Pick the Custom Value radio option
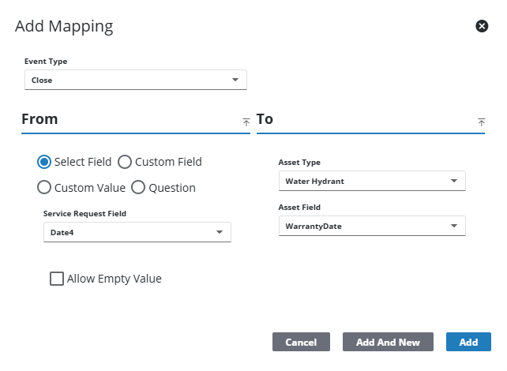This screenshot has width=507, height=371. pos(45,188)
